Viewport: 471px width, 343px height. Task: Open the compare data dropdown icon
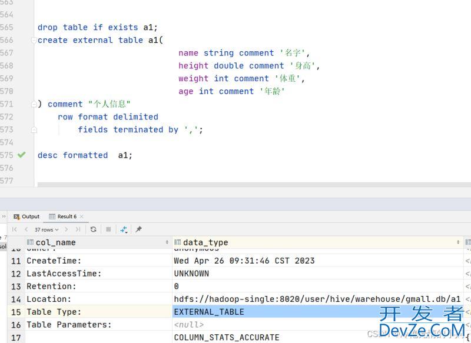pyautogui.click(x=124, y=230)
